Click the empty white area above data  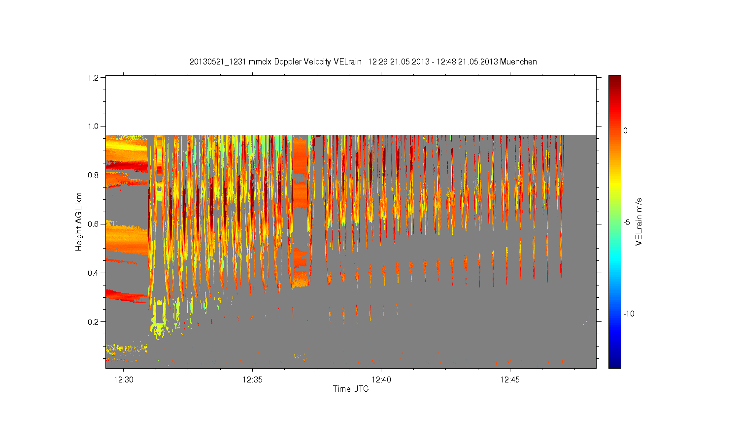[351, 105]
